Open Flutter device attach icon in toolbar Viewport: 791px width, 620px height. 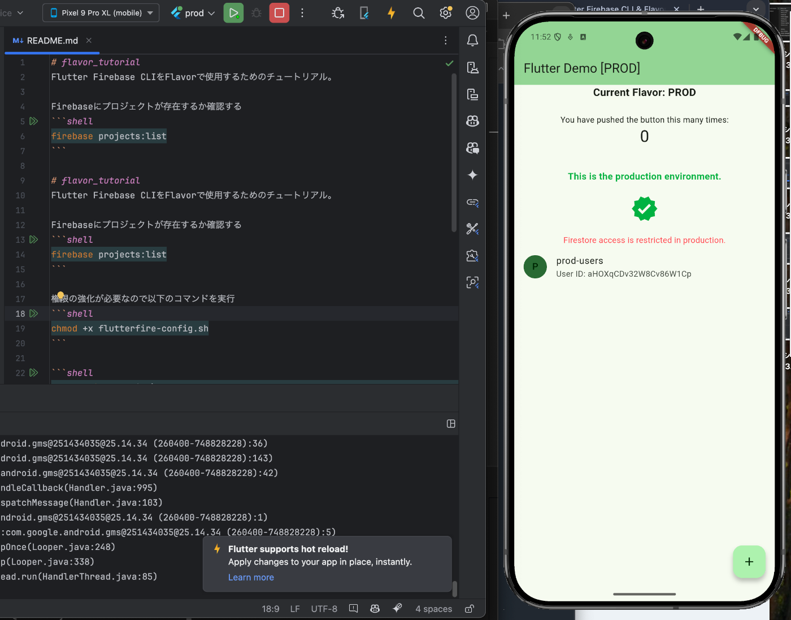pos(364,13)
